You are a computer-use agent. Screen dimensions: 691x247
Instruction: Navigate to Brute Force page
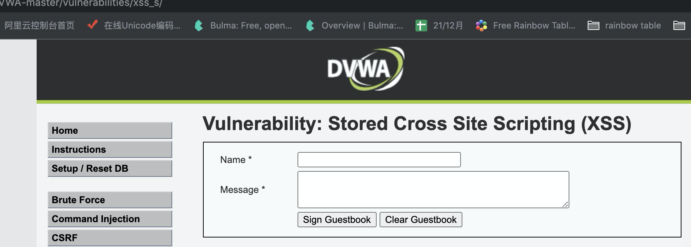[x=110, y=200]
